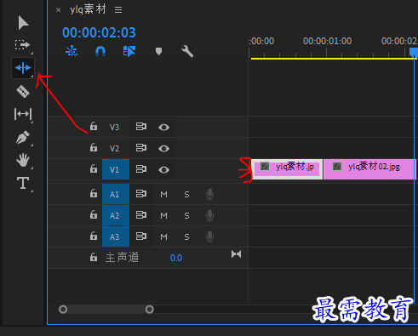Image resolution: width=418 pixels, height=336 pixels.
Task: Enable voice-over record on A2
Action: pos(209,216)
